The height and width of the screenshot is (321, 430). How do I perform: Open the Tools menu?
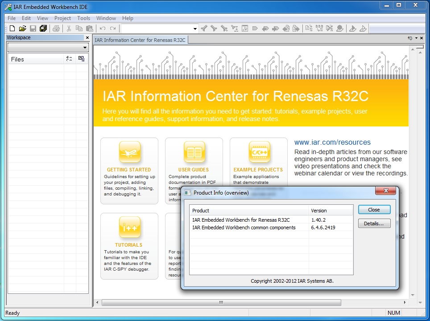(x=84, y=18)
